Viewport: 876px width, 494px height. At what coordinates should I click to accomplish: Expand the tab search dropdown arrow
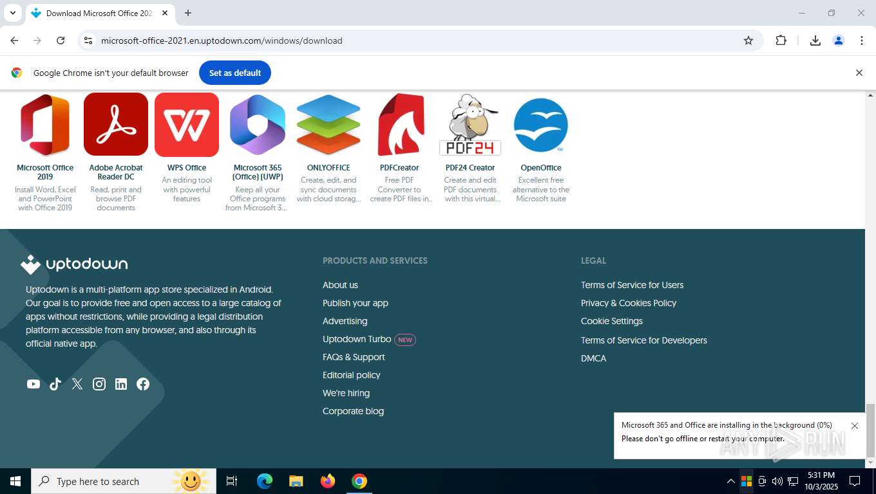(12, 13)
